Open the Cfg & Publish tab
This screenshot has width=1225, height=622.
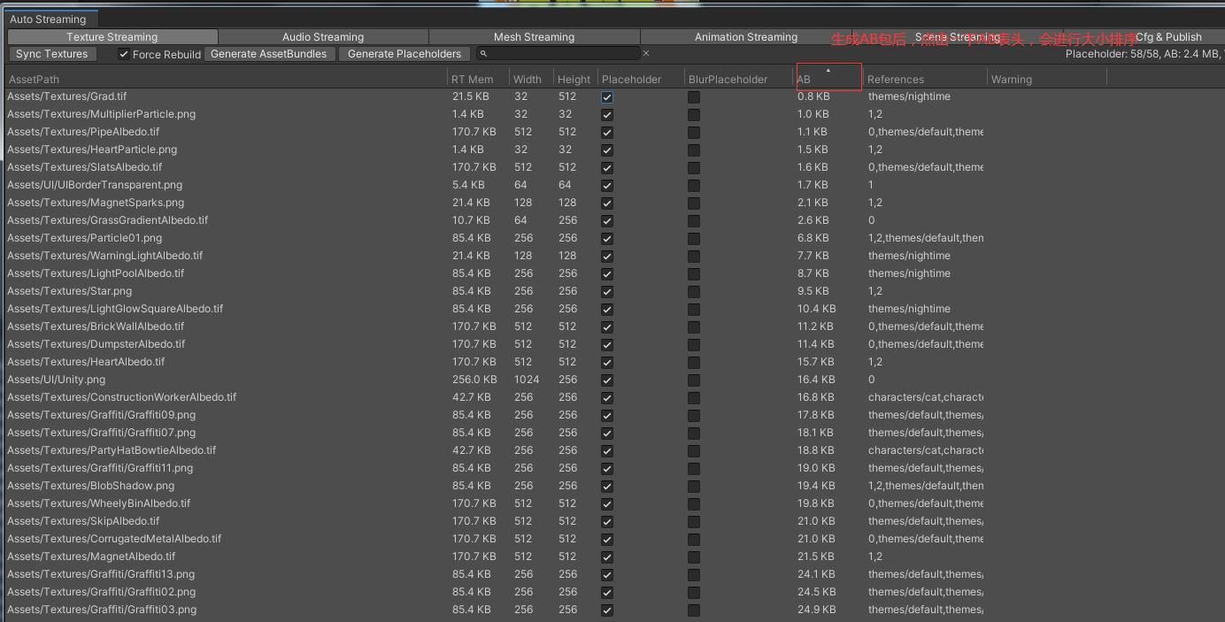click(1168, 36)
